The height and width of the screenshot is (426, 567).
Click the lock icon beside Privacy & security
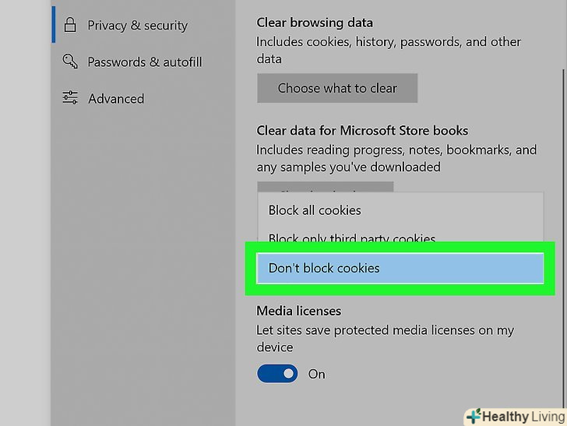click(70, 25)
